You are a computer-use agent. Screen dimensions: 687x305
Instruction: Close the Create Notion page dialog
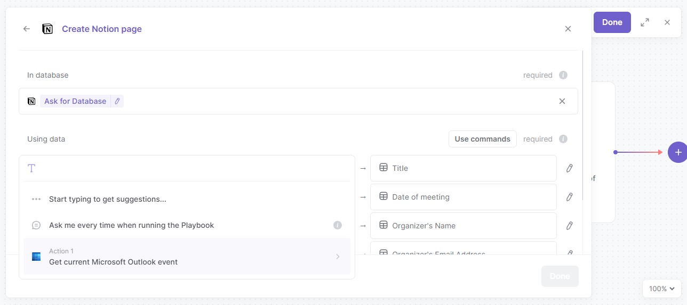(x=568, y=29)
